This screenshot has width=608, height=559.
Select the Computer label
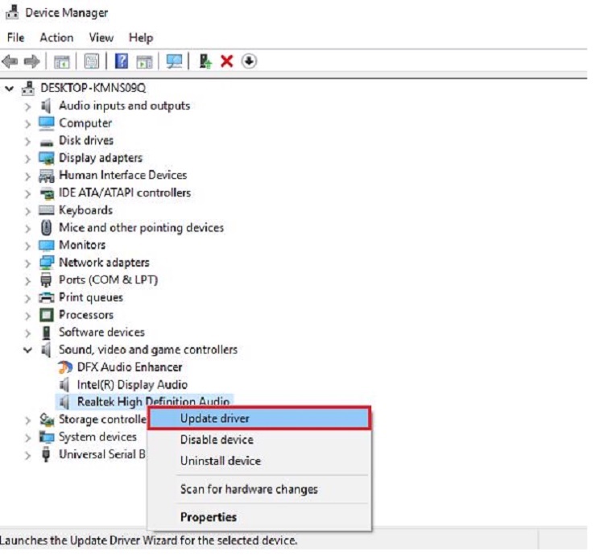[x=85, y=123]
